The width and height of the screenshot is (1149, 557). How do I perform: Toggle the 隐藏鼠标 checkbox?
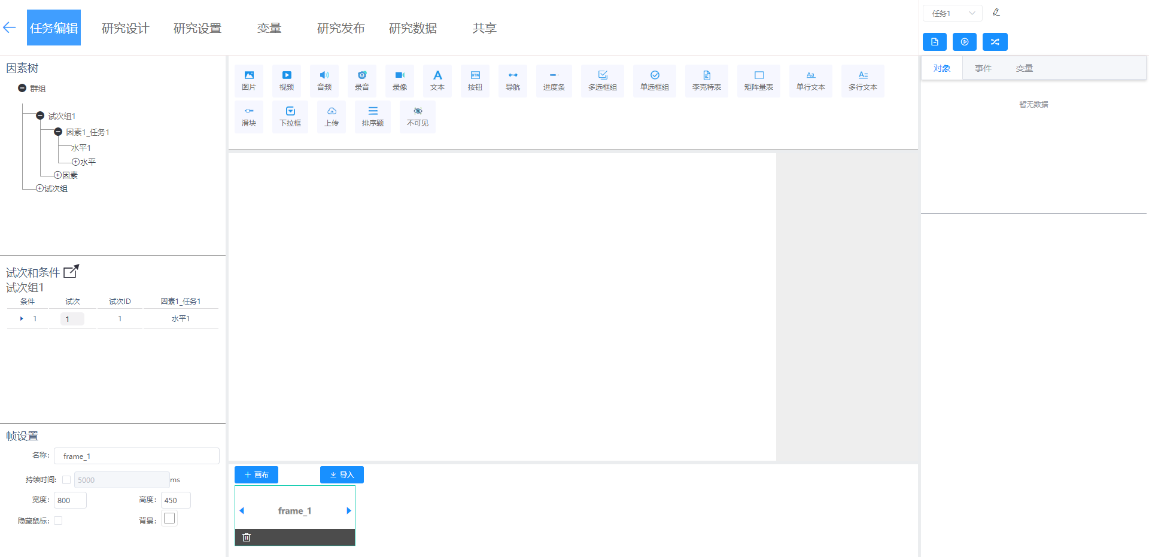pyautogui.click(x=58, y=521)
